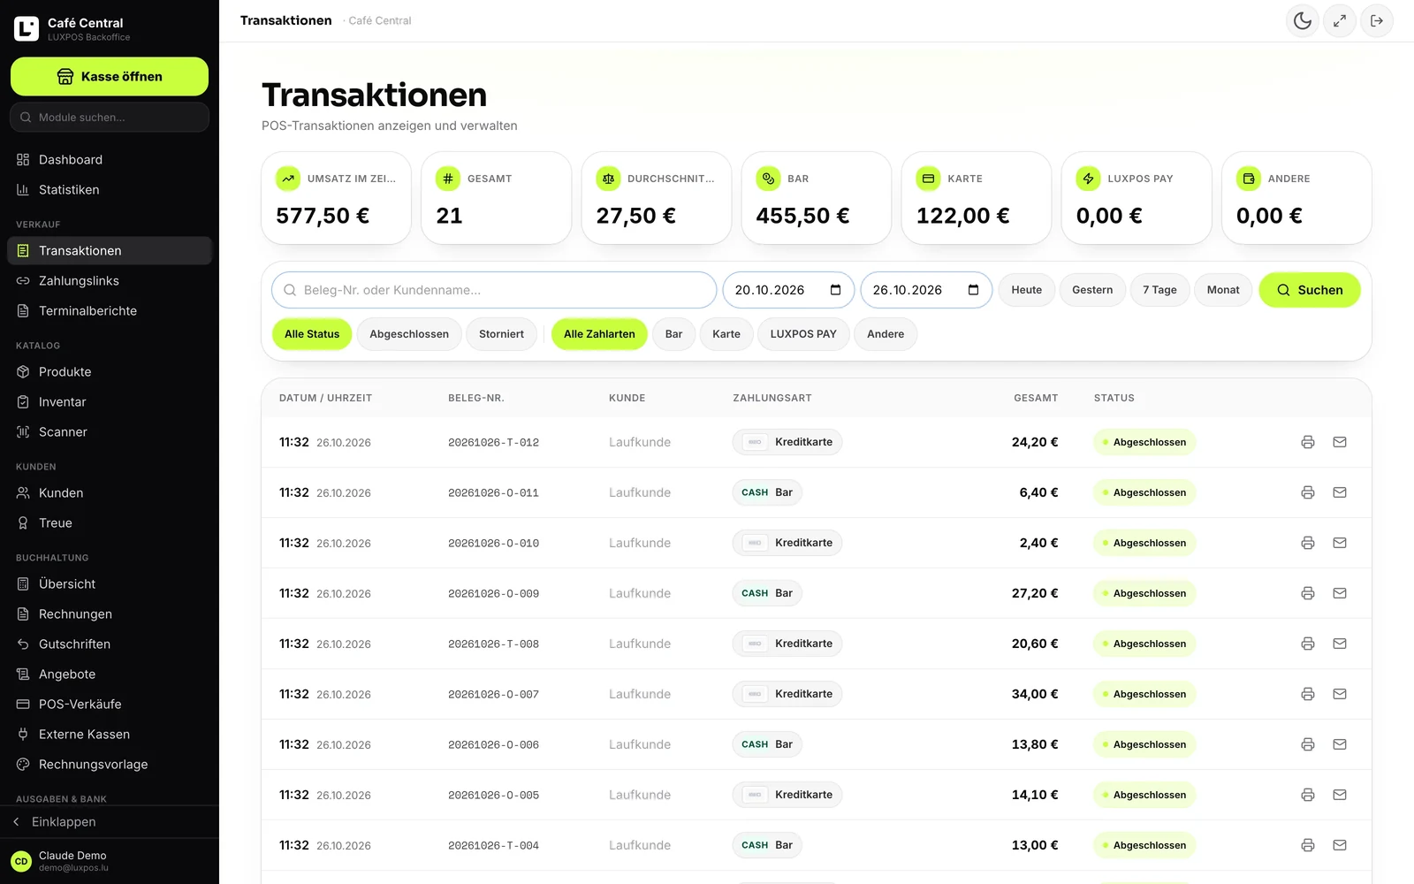The height and width of the screenshot is (884, 1414).
Task: Toggle dark mode moon icon
Action: click(x=1303, y=20)
